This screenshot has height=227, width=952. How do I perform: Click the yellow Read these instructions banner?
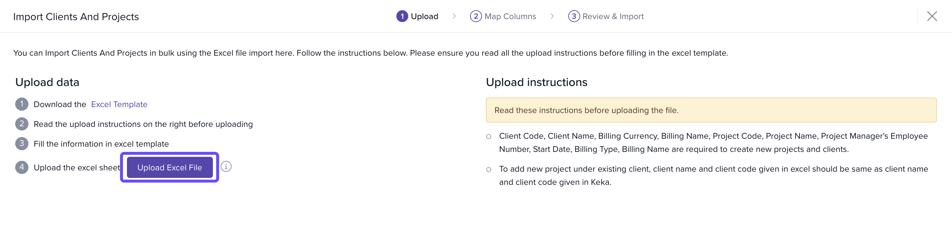click(711, 110)
